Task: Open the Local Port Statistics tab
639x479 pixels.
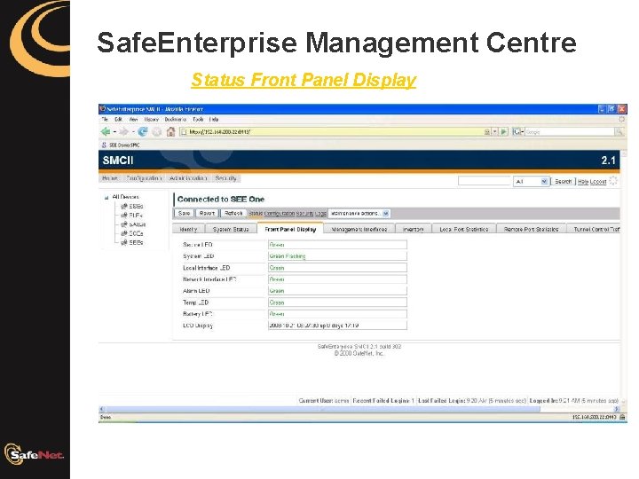Action: click(x=464, y=229)
